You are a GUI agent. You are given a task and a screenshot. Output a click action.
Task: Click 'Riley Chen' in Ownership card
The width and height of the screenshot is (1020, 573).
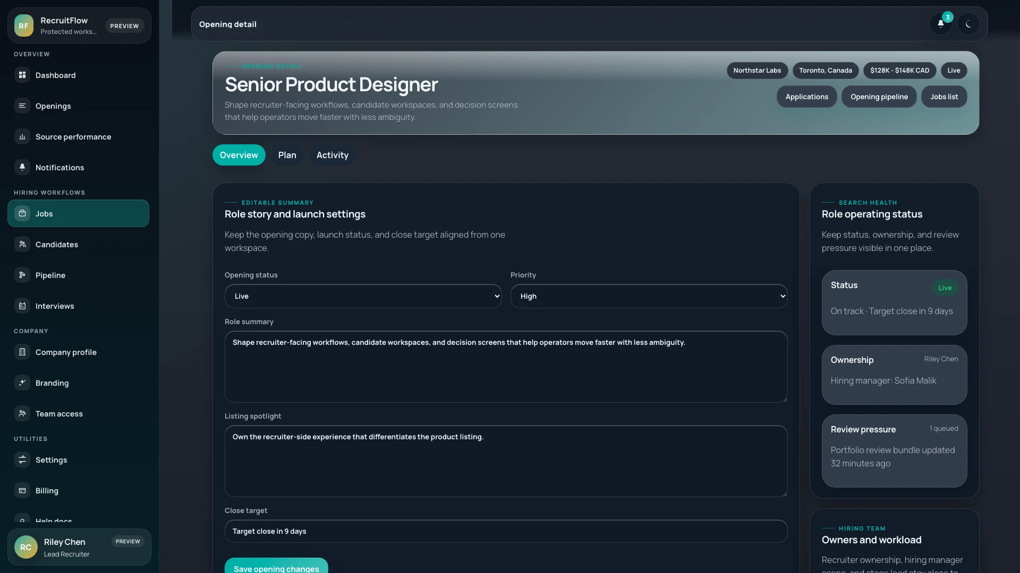click(x=941, y=359)
